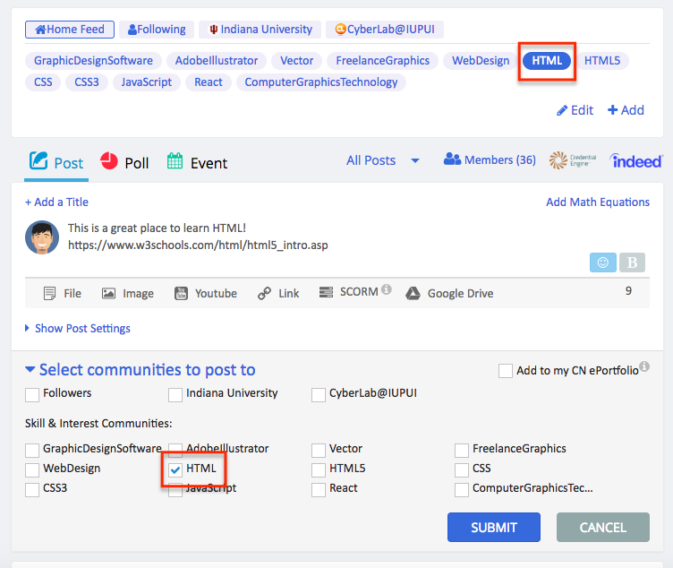
Task: Click the CANCEL button
Action: [x=603, y=527]
